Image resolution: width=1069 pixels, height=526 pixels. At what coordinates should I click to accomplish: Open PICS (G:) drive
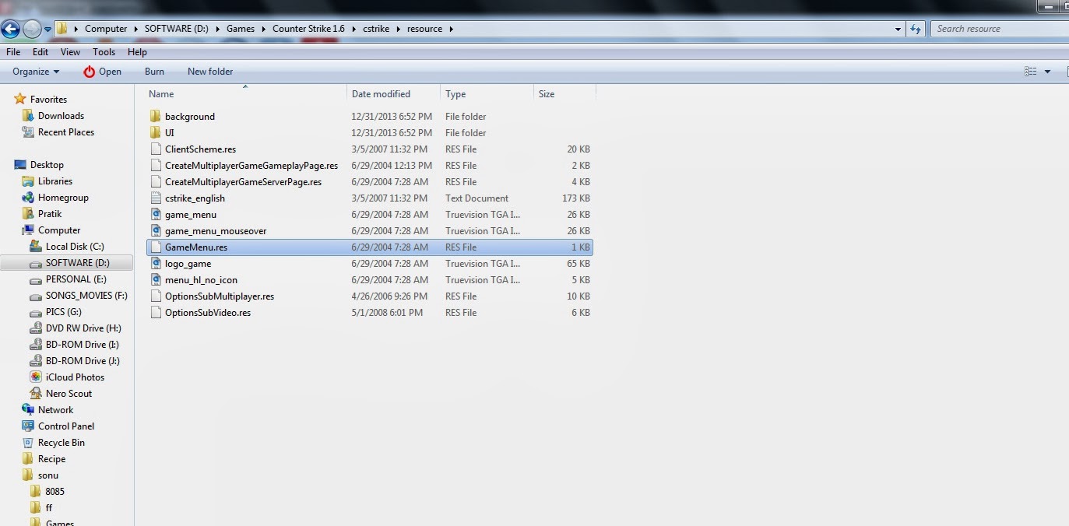63,312
